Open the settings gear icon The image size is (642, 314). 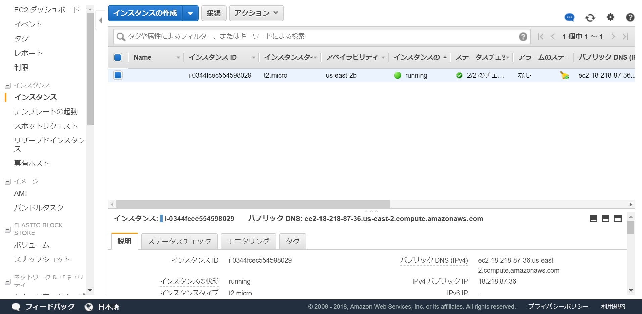(610, 17)
